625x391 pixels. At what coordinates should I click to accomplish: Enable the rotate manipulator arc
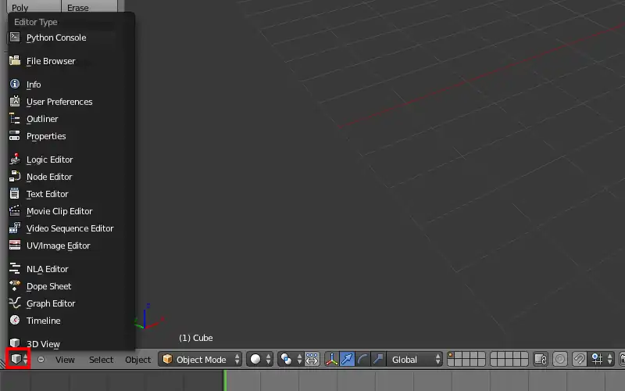click(363, 360)
